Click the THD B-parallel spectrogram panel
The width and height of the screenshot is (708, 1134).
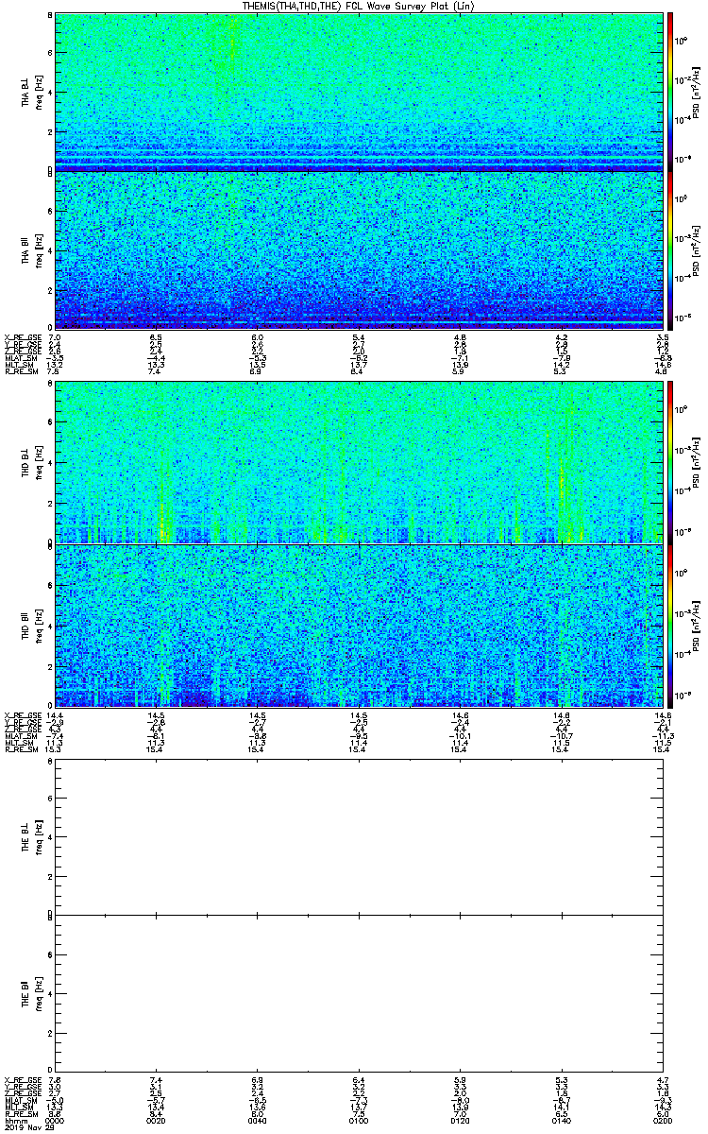tap(357, 626)
